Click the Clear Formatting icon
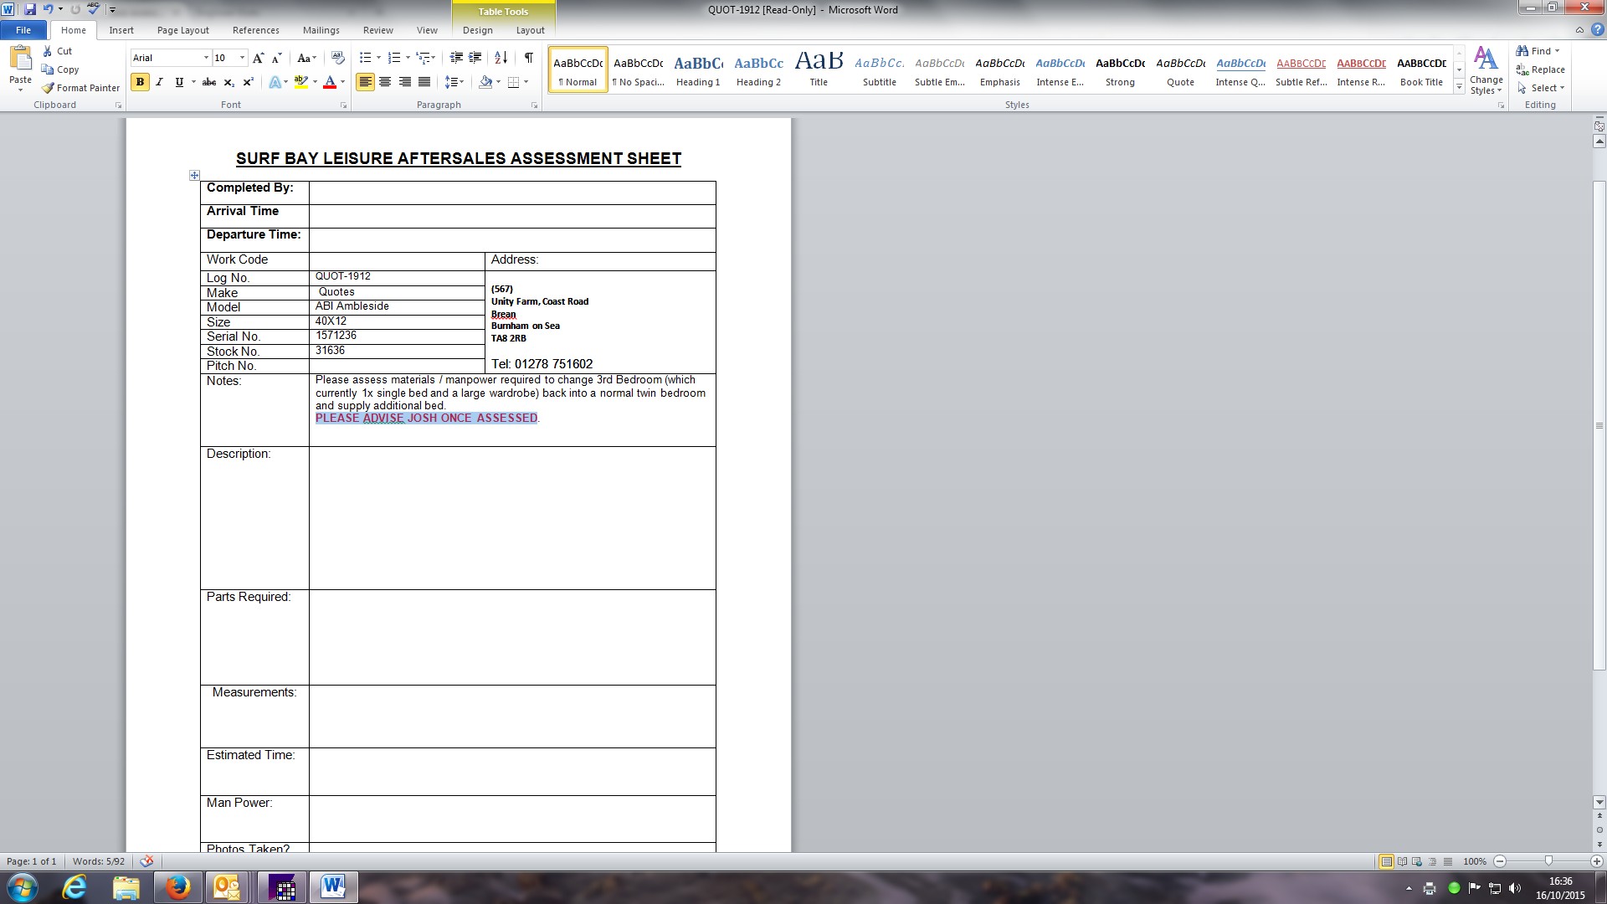1607x904 pixels. (338, 58)
